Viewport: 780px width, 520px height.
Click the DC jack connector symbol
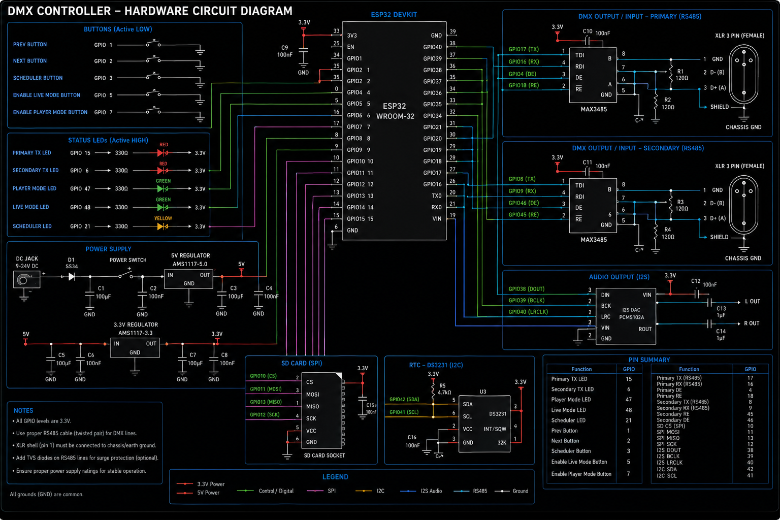click(x=26, y=279)
